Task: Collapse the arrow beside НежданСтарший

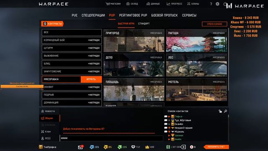Action: click(169, 128)
